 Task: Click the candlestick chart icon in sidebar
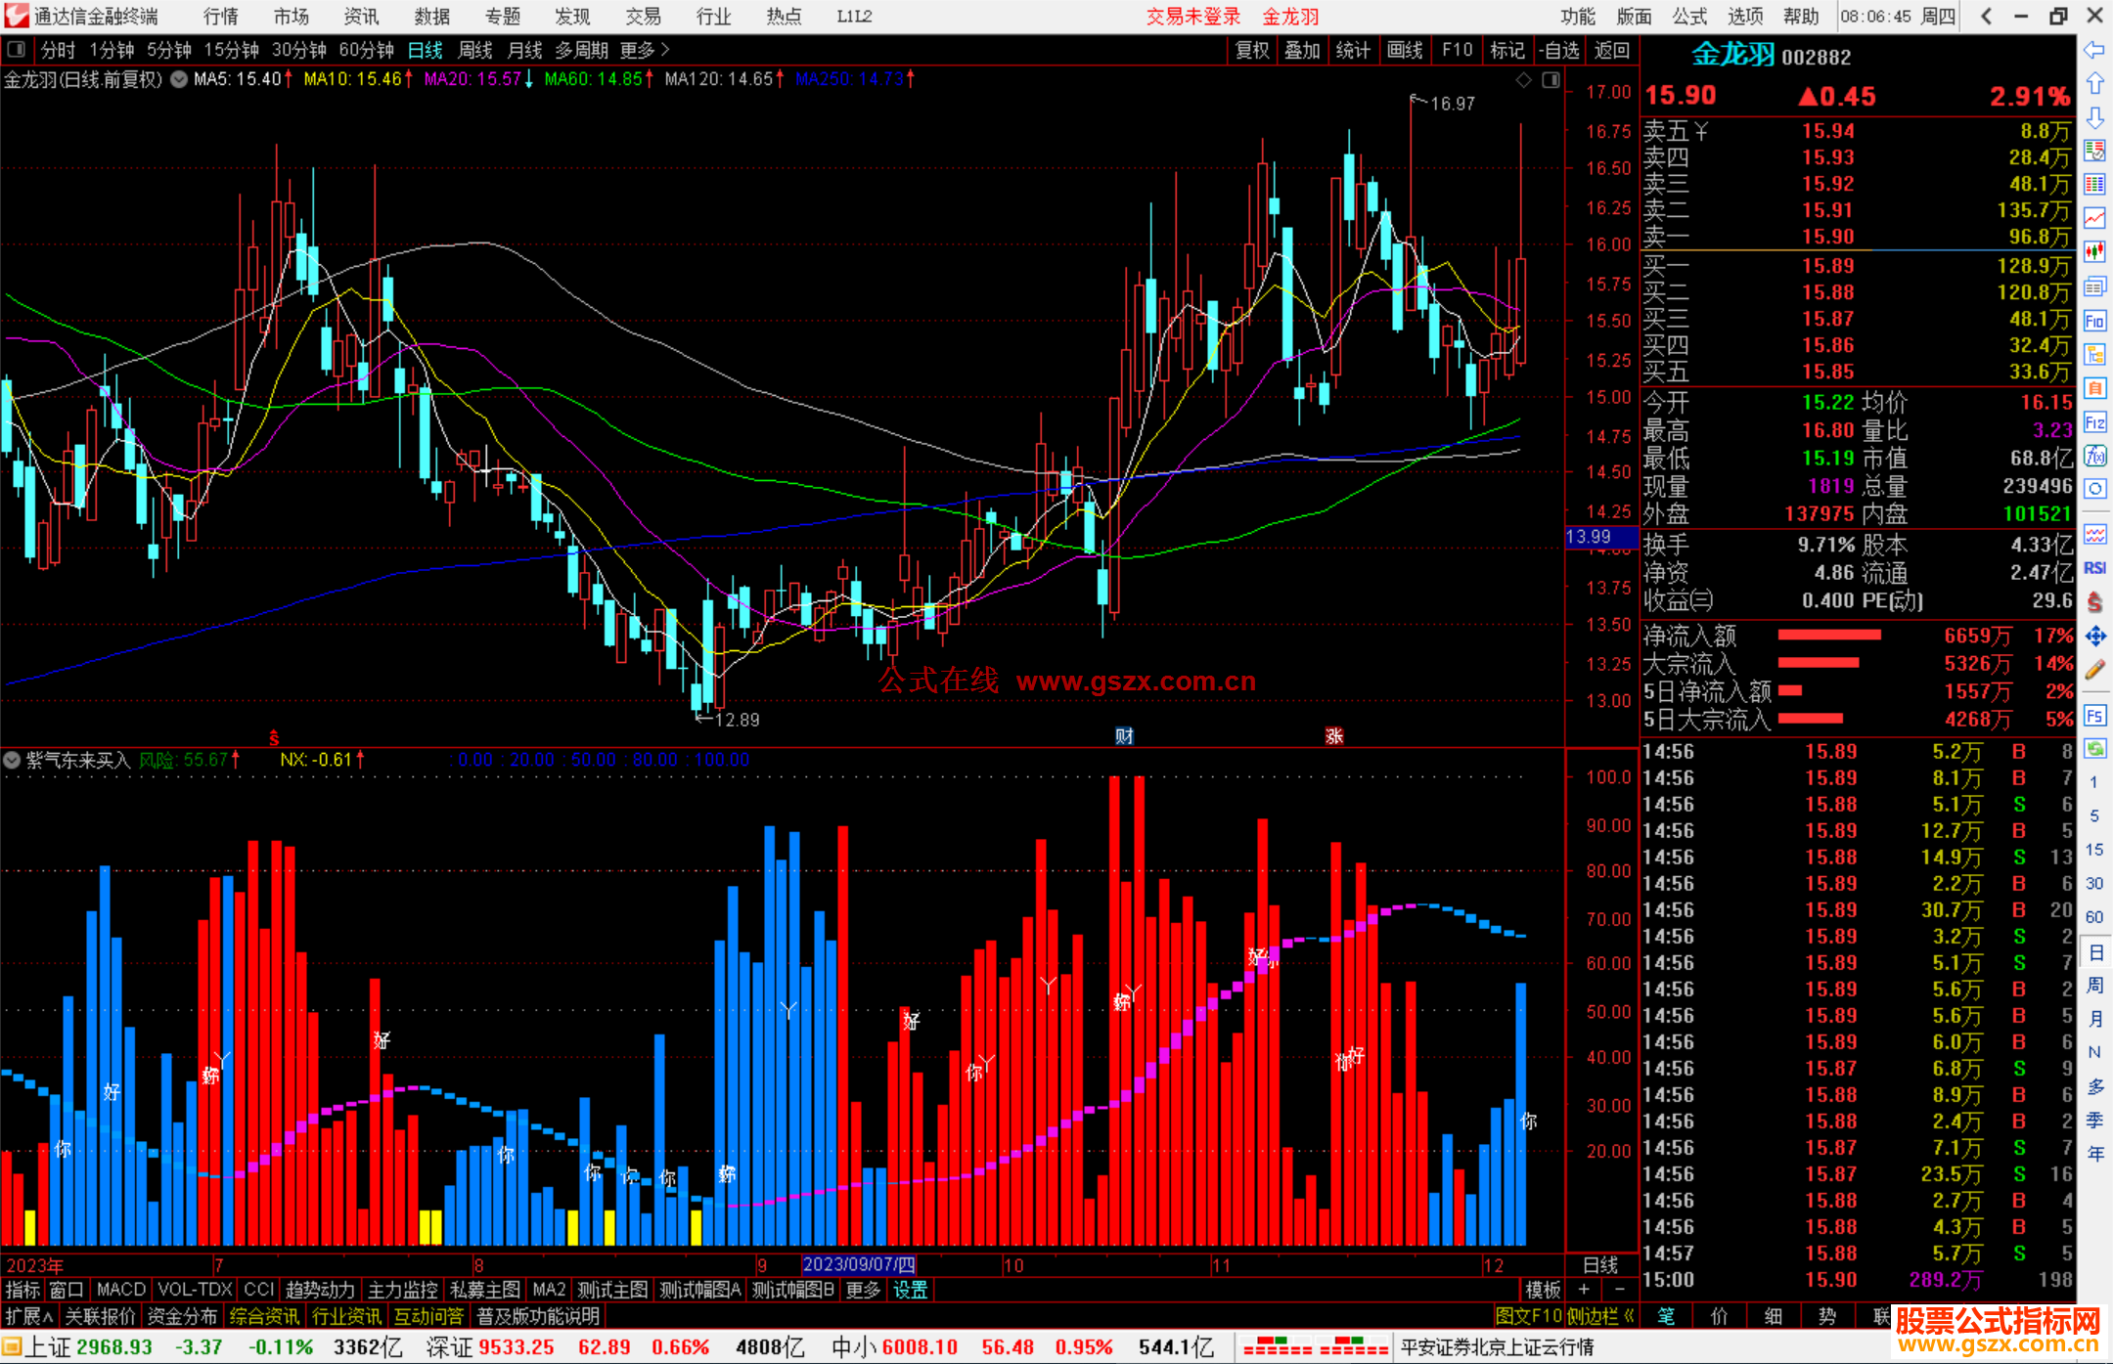pos(2094,251)
